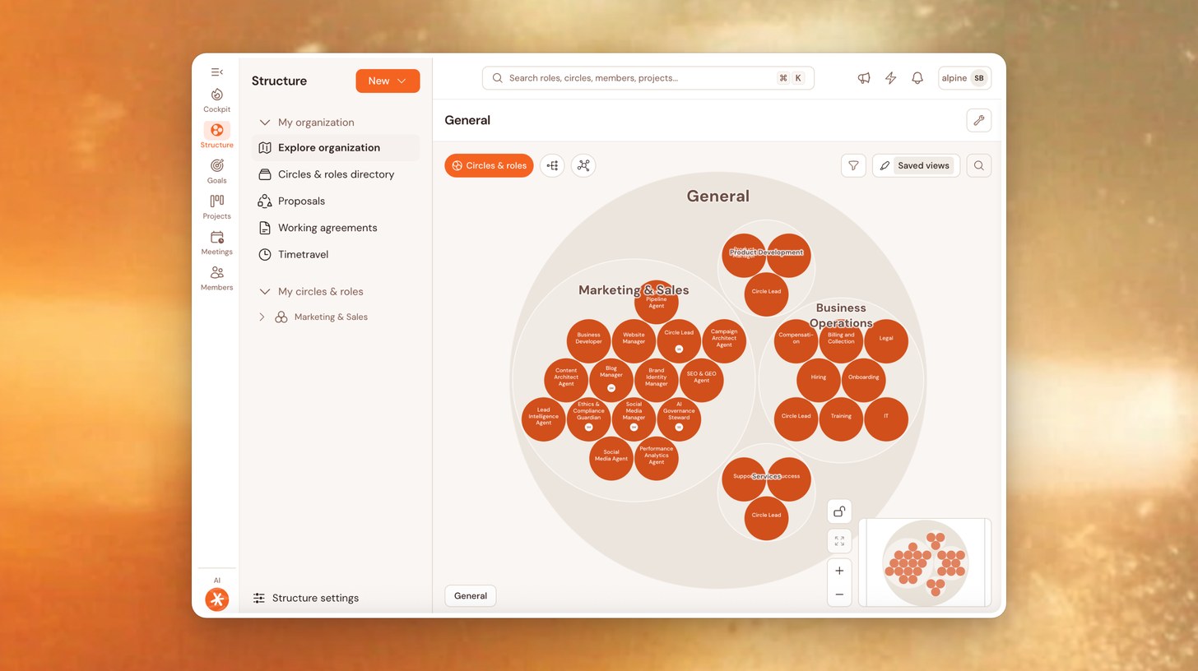Click the minimap overview thumbnail
Image resolution: width=1198 pixels, height=671 pixels.
925,562
